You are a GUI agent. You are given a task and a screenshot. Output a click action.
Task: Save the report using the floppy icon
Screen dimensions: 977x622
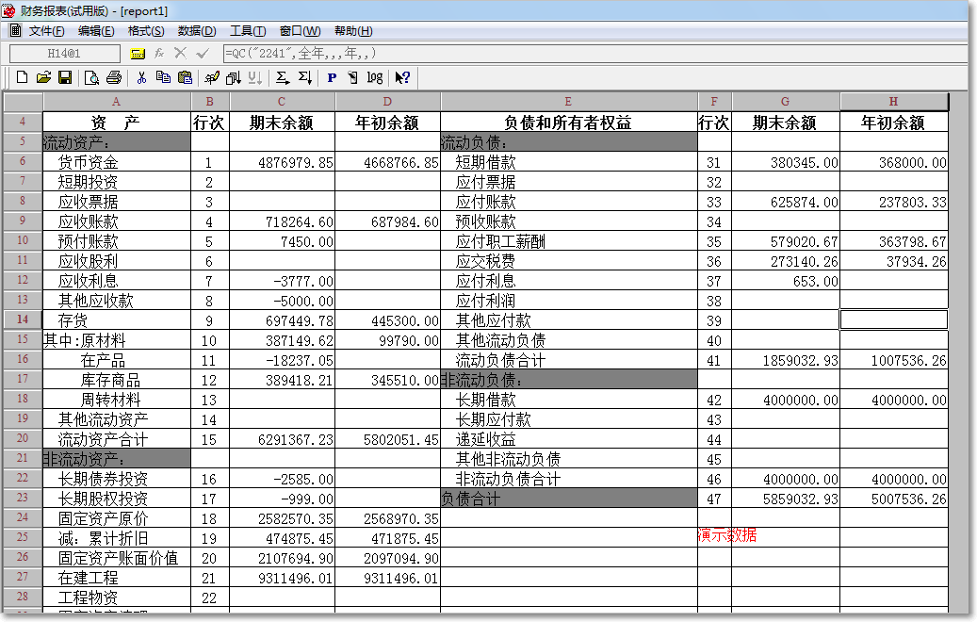pos(65,77)
